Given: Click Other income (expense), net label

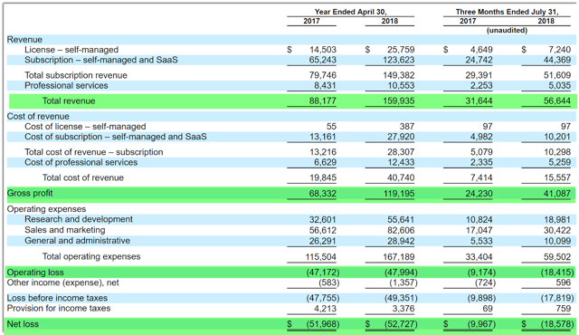Looking at the screenshot, I should click(x=62, y=282).
